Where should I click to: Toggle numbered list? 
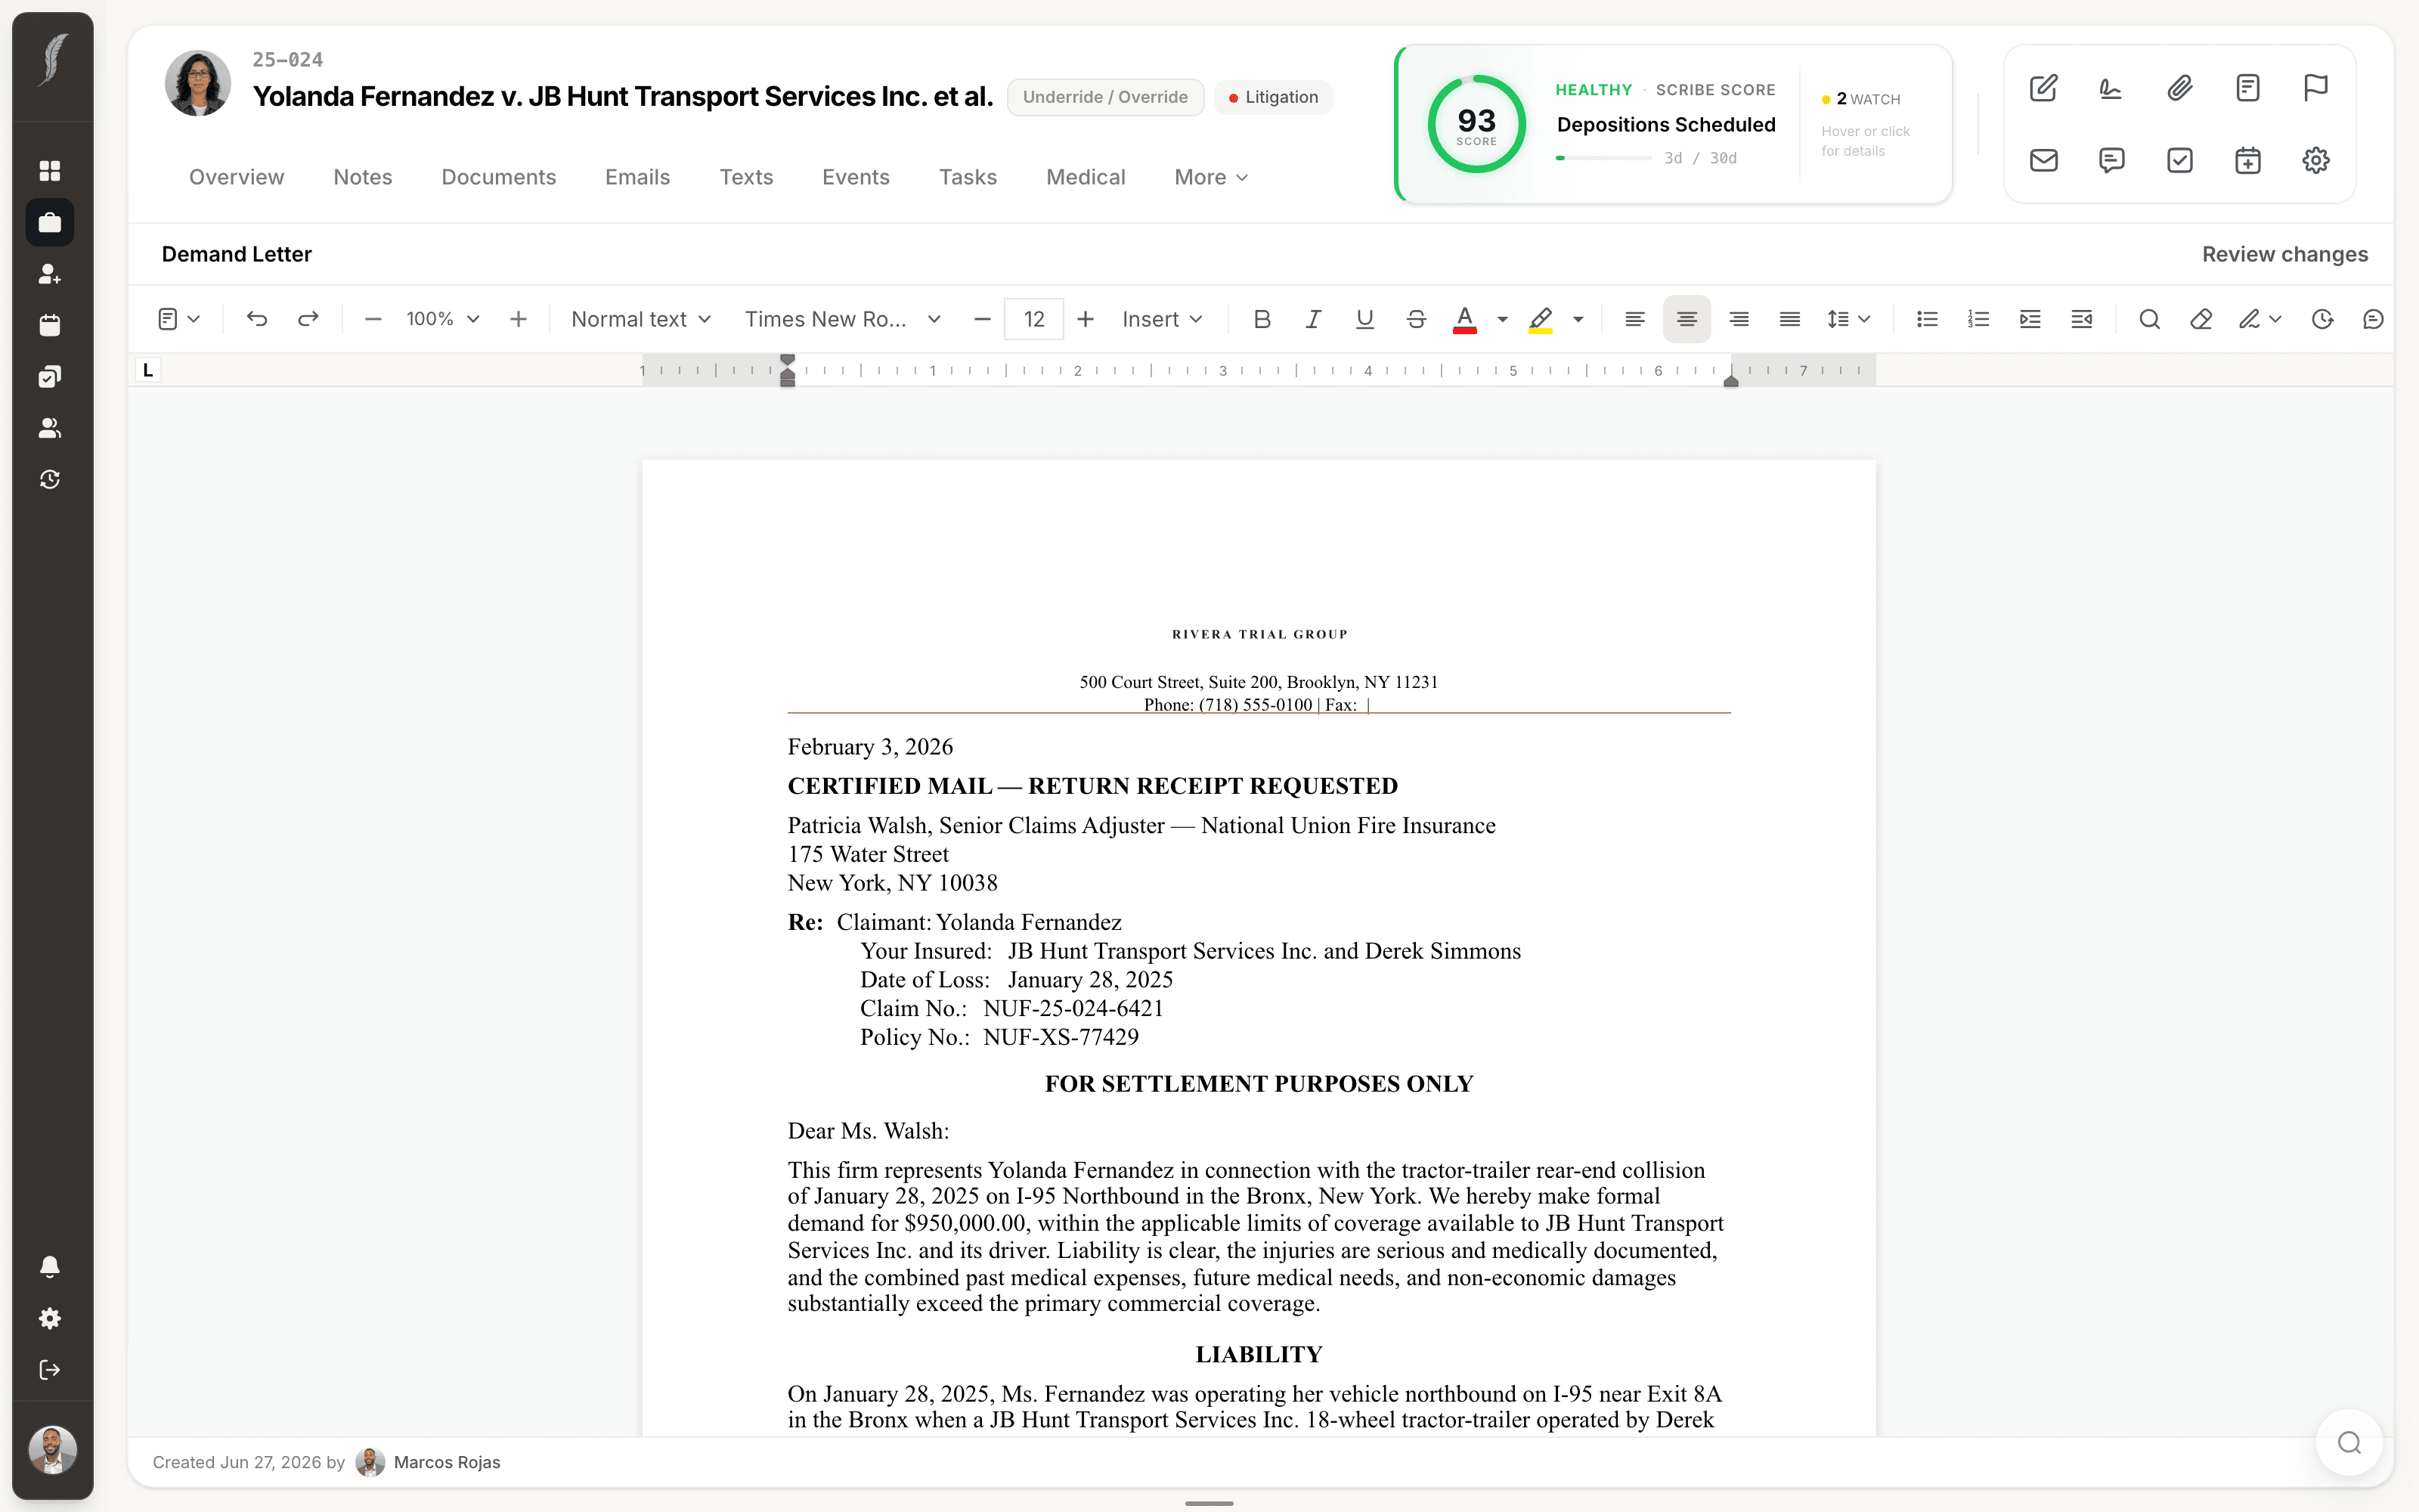tap(1978, 319)
